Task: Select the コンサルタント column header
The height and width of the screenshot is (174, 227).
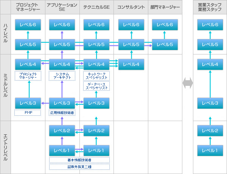Action: [x=131, y=7]
